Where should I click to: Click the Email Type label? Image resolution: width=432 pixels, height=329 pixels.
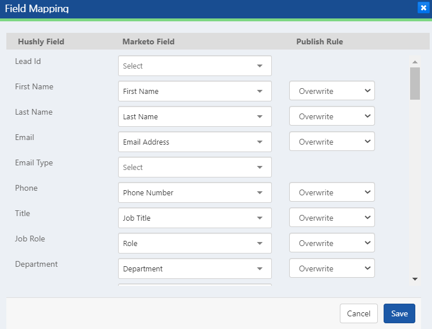tap(34, 163)
